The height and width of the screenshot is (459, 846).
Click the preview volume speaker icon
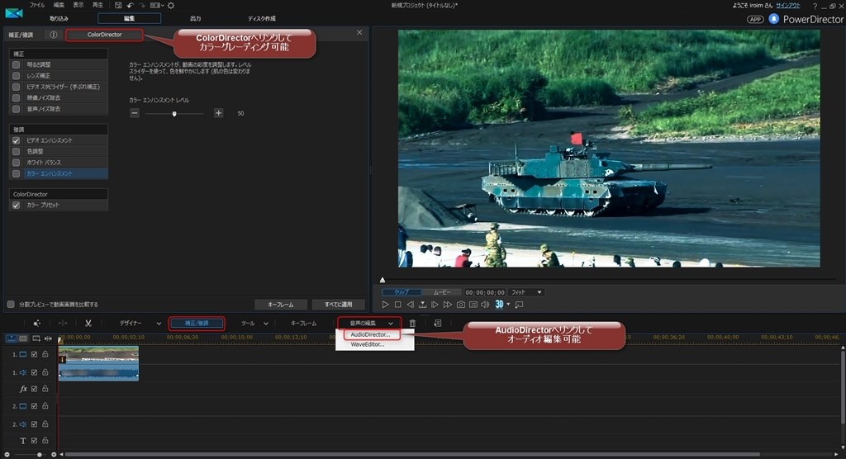coord(485,304)
